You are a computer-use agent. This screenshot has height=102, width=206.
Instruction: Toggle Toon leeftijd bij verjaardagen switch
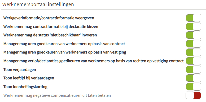click(194, 78)
